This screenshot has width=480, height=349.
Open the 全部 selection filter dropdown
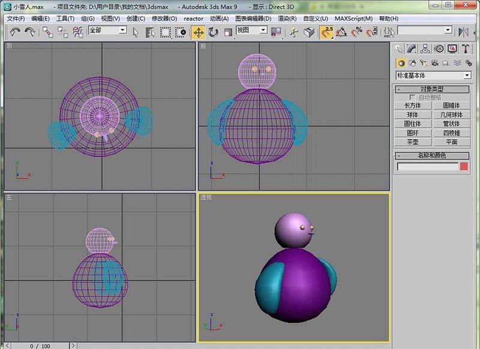pyautogui.click(x=123, y=29)
